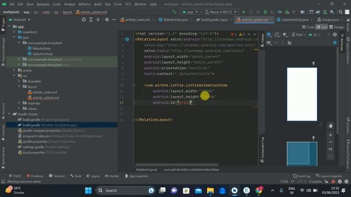
Task: Switch to SplashActivity.java editor tab
Action: tap(295, 20)
